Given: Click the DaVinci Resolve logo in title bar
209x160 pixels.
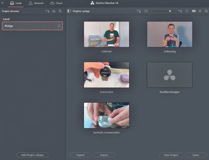Looking at the screenshot, I should tap(92, 3).
